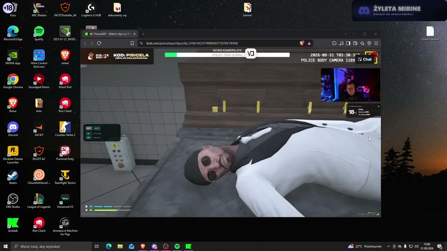Open Brave Shields for this site
This screenshot has width=447, height=251.
(302, 43)
